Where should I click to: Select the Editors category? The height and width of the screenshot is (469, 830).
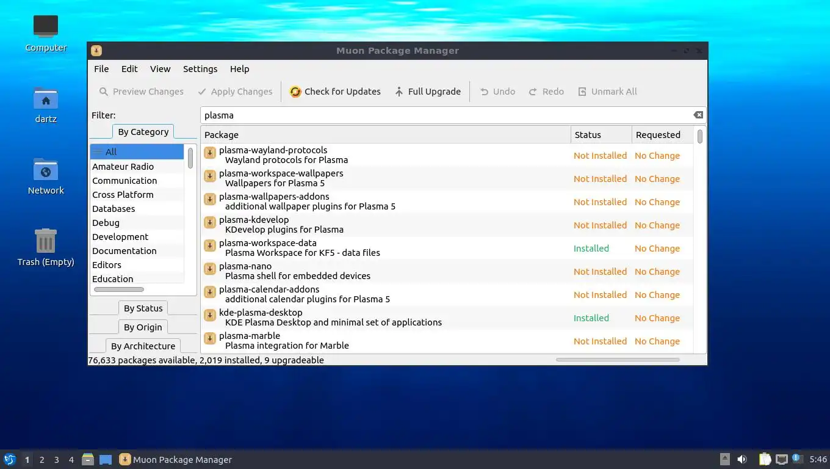137,265
